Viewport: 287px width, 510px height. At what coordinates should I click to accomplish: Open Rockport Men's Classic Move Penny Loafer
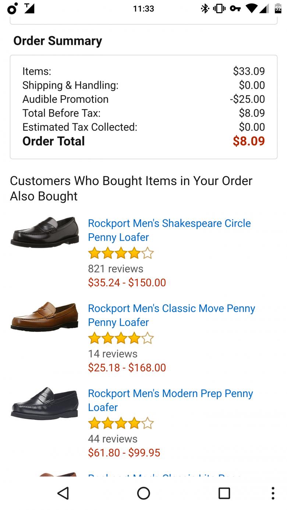click(x=171, y=315)
